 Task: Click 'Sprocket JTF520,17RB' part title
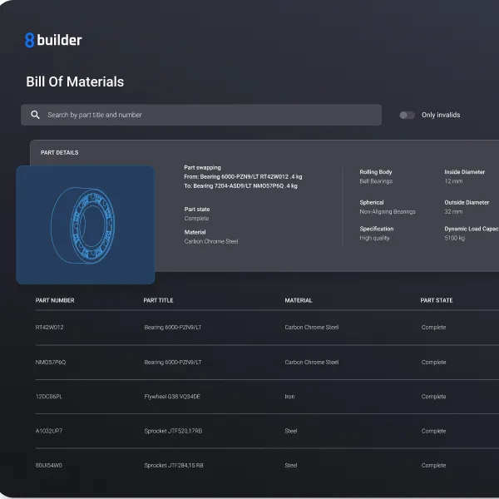(x=173, y=431)
